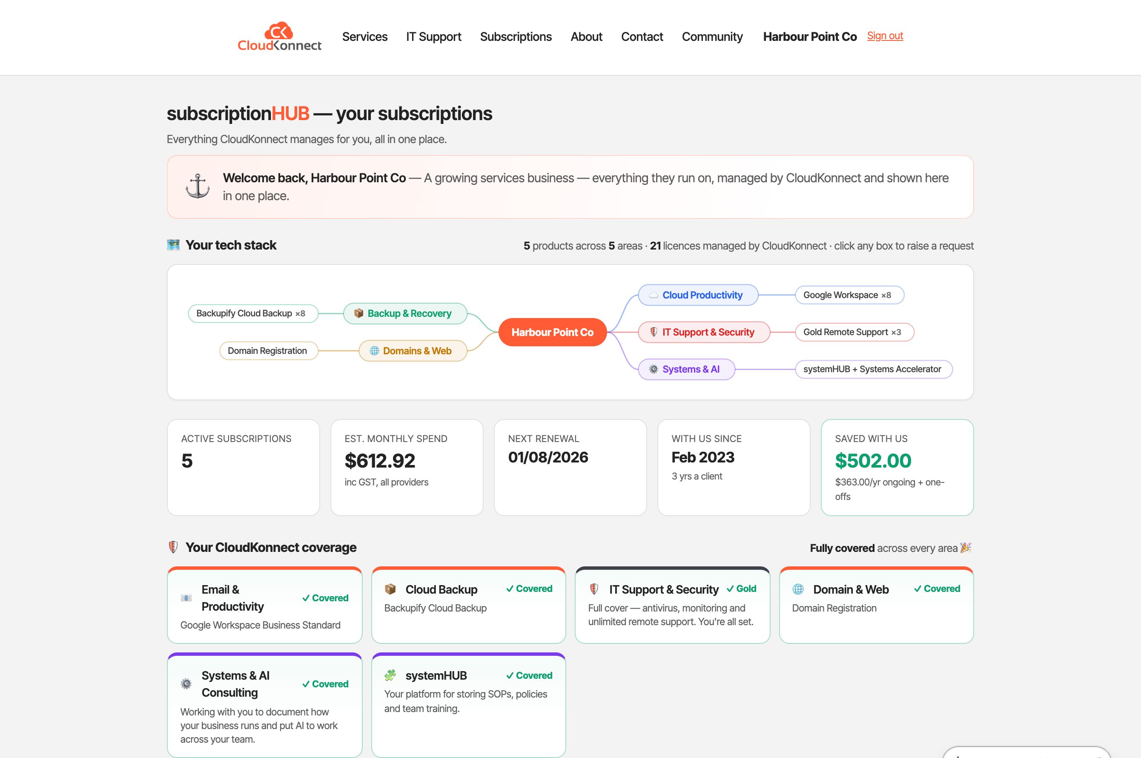Click the cloud icon in Cloud Productivity node
Viewport: 1141px width, 758px height.
pos(654,295)
